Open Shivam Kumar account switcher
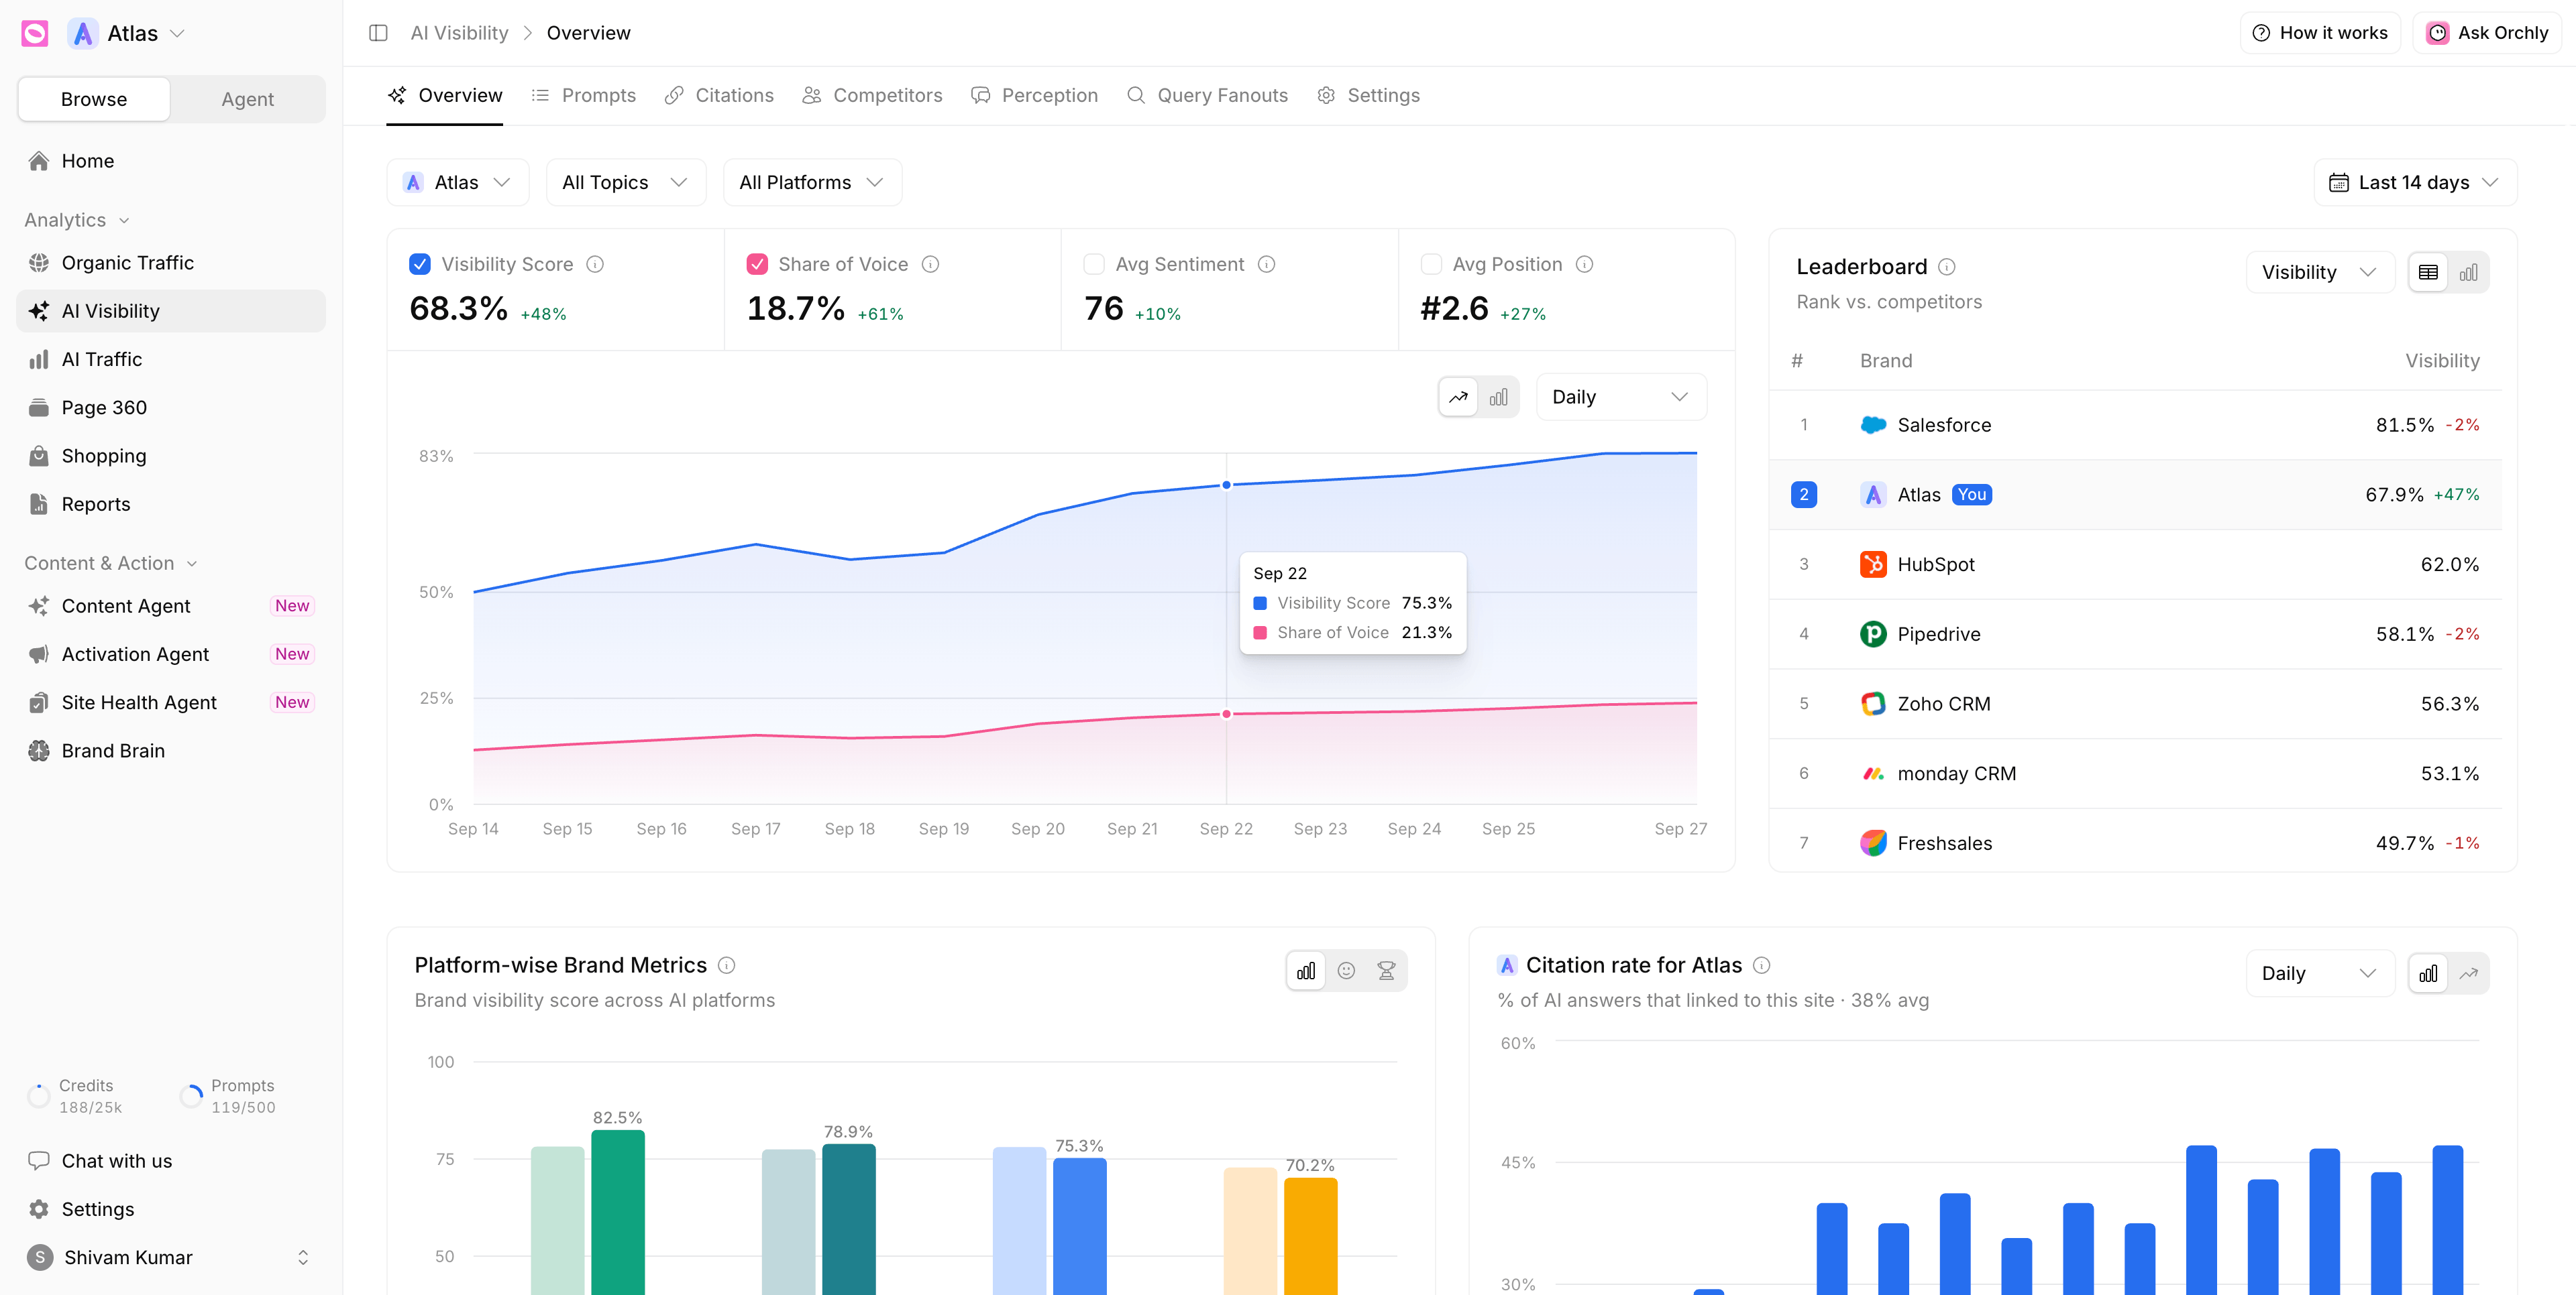 click(171, 1257)
